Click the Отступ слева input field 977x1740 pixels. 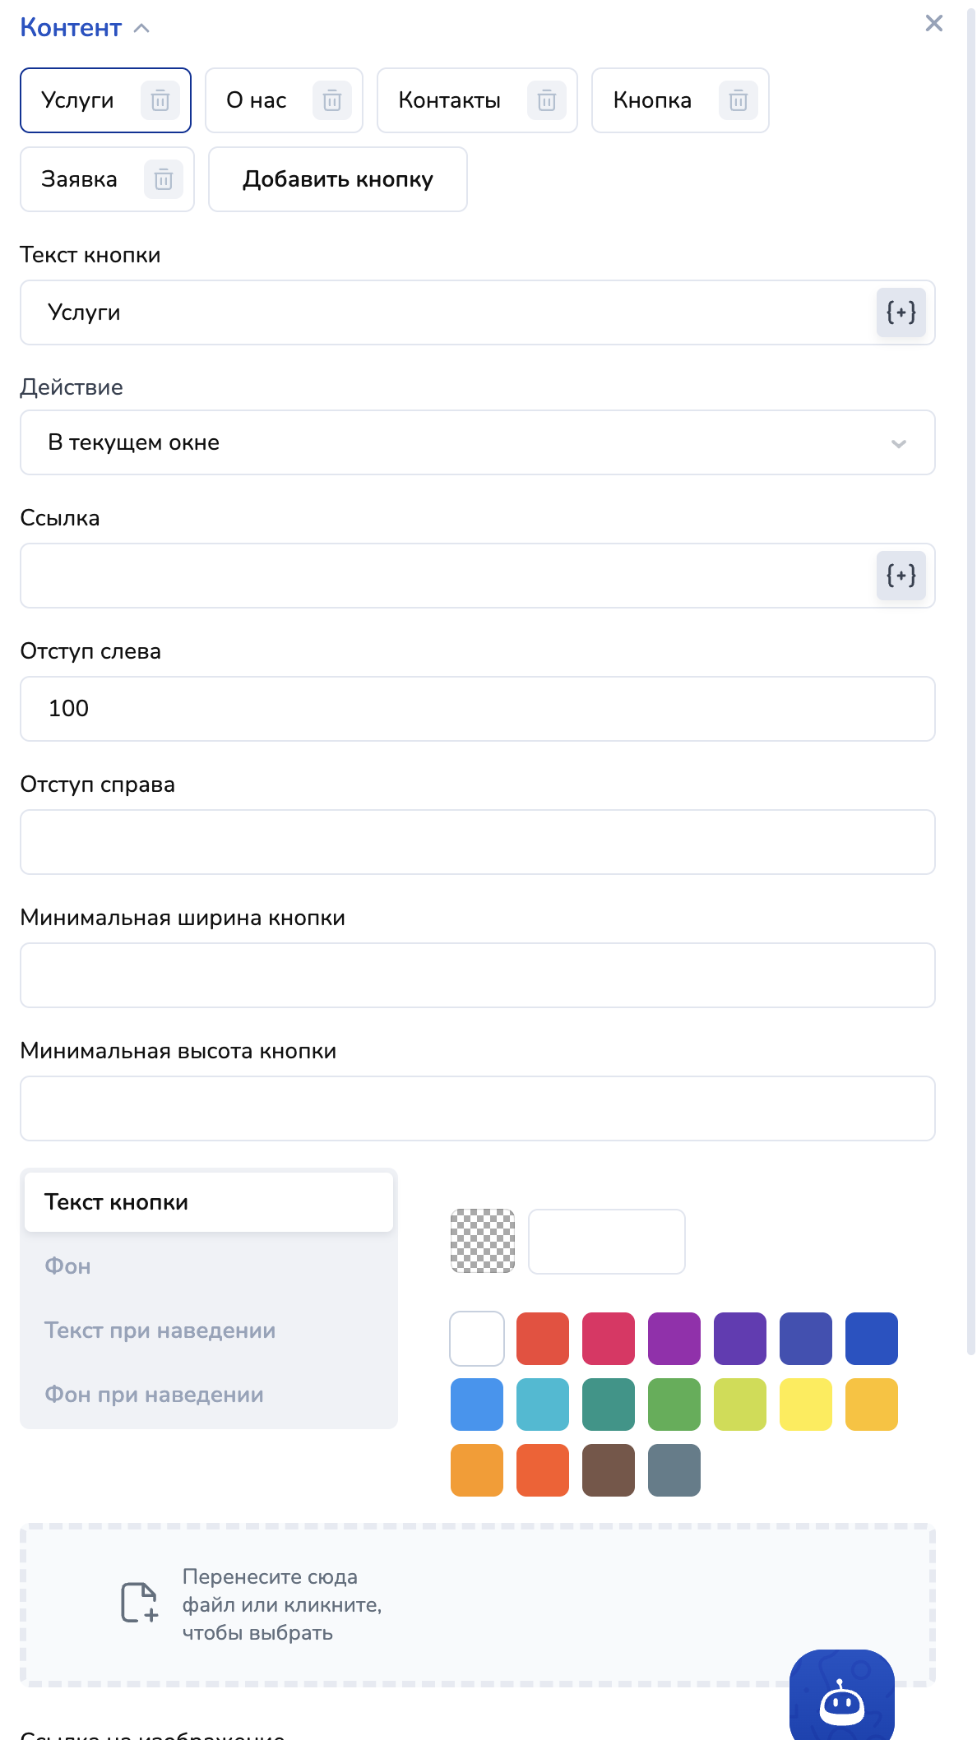point(477,709)
